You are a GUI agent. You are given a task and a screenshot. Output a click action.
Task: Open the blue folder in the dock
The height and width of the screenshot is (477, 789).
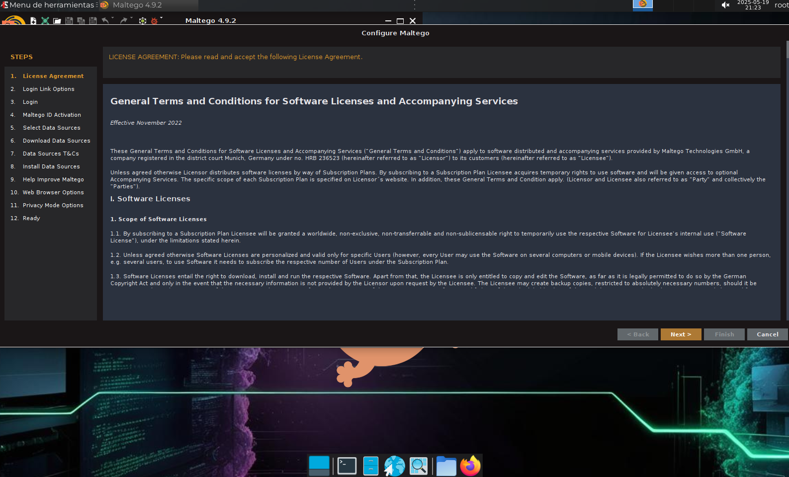click(446, 466)
